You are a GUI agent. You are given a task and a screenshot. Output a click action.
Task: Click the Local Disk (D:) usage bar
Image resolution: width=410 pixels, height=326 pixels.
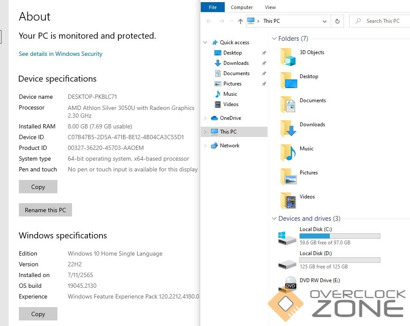pyautogui.click(x=340, y=260)
